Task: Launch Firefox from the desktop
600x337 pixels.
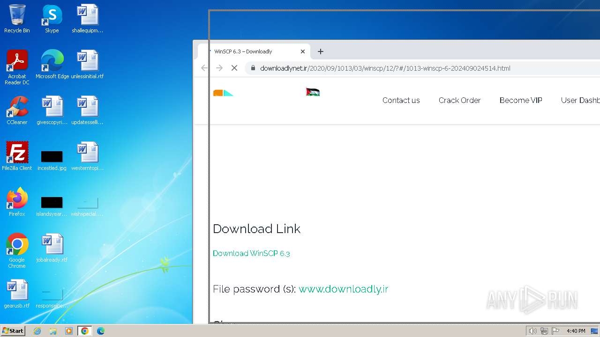Action: coord(17,202)
